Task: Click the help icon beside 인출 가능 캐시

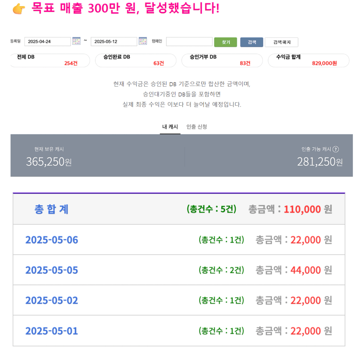Action: [336, 149]
